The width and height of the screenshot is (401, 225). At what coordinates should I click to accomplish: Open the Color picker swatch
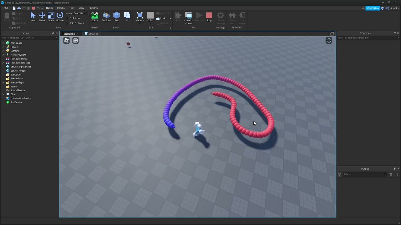[x=150, y=15]
